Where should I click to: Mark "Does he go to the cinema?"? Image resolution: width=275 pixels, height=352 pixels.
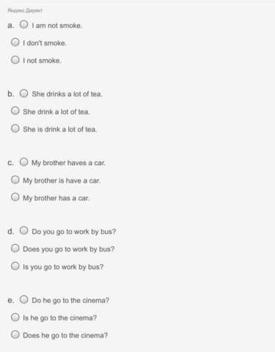15,334
